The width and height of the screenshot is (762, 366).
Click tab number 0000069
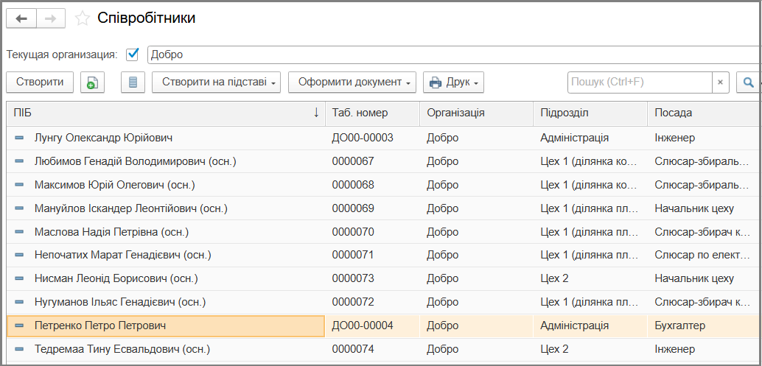tap(353, 208)
